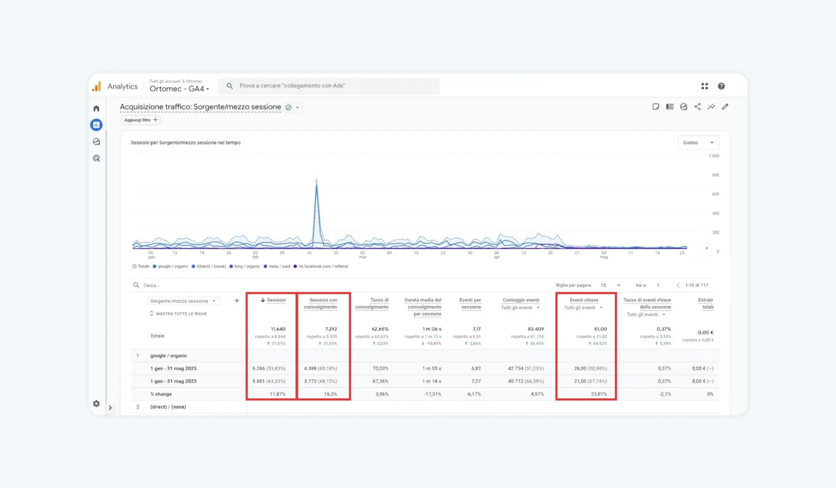
Task: Click the Ortomec breadcrumb link
Action: click(194, 81)
